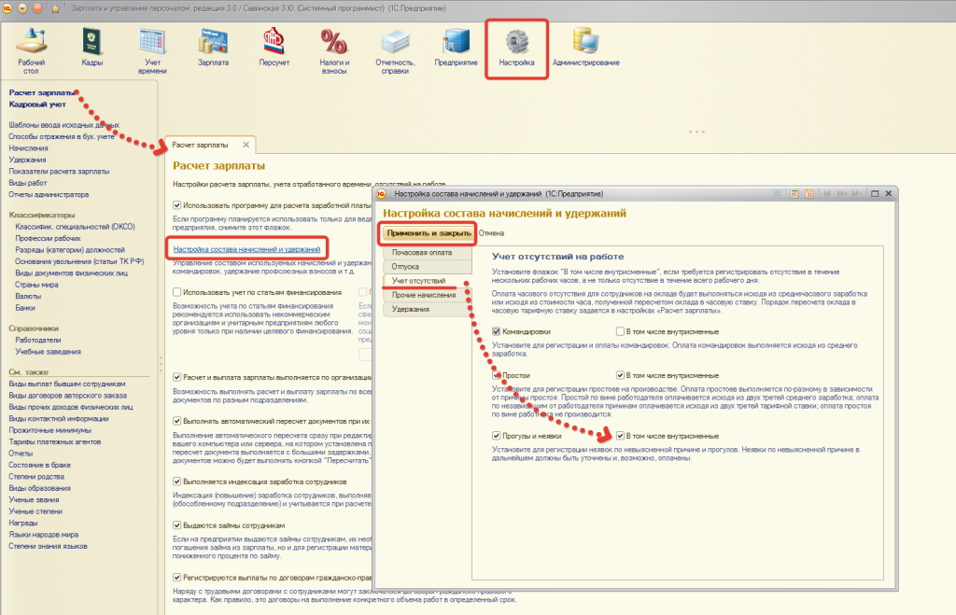Open main menu dropdown arrow in title bar
The width and height of the screenshot is (956, 615).
[23, 8]
